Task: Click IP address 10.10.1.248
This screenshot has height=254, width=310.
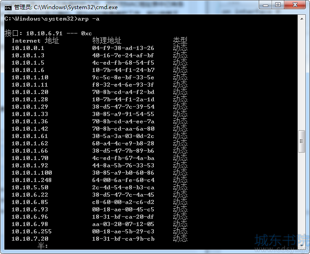Action: [x=32, y=180]
